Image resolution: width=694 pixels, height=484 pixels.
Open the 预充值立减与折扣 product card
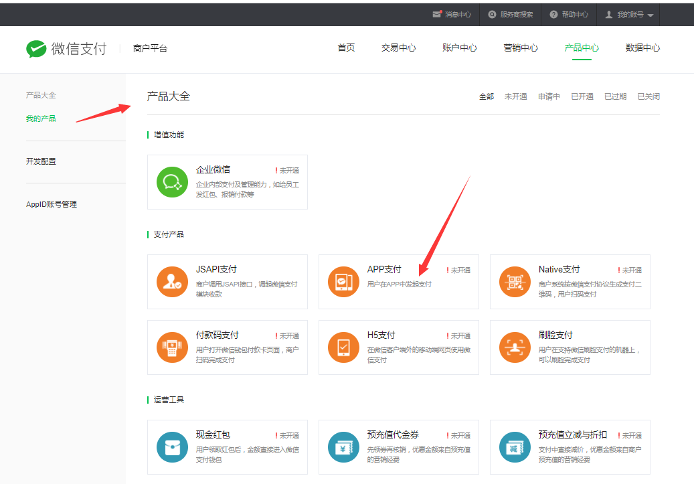570,447
